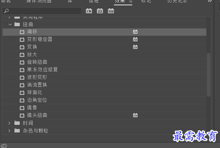Image resolution: width=220 pixels, height=148 pixels.
Task: Select the 偏移 effect icon
Action: click(22, 32)
